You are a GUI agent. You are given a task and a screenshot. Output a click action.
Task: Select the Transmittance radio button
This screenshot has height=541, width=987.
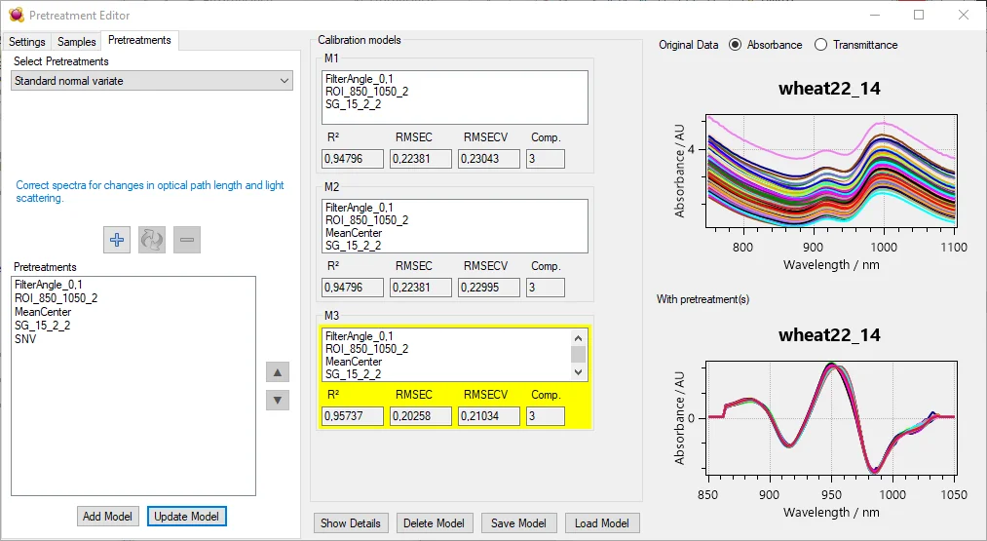tap(820, 45)
